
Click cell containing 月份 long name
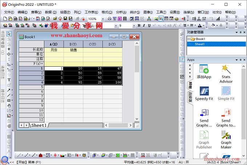click(x=54, y=50)
